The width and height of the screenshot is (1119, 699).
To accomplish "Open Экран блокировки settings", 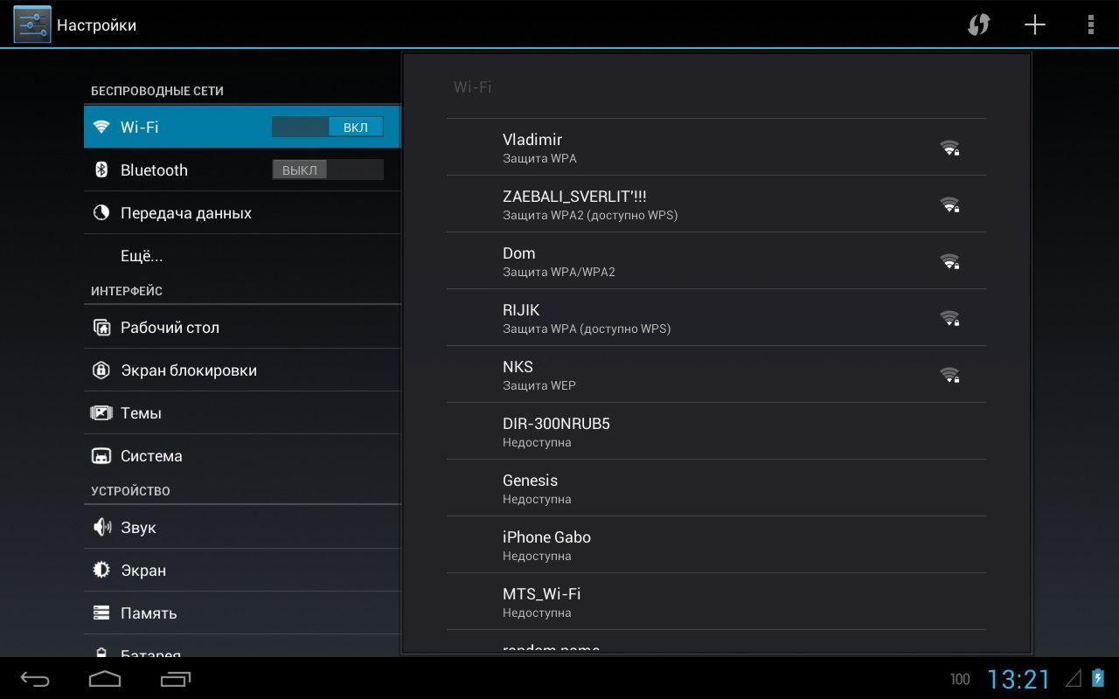I will pyautogui.click(x=188, y=370).
